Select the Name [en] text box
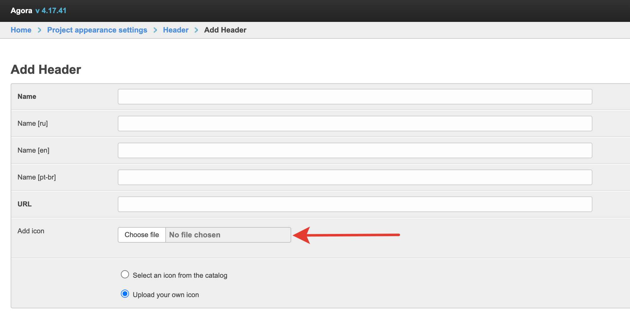 point(355,150)
